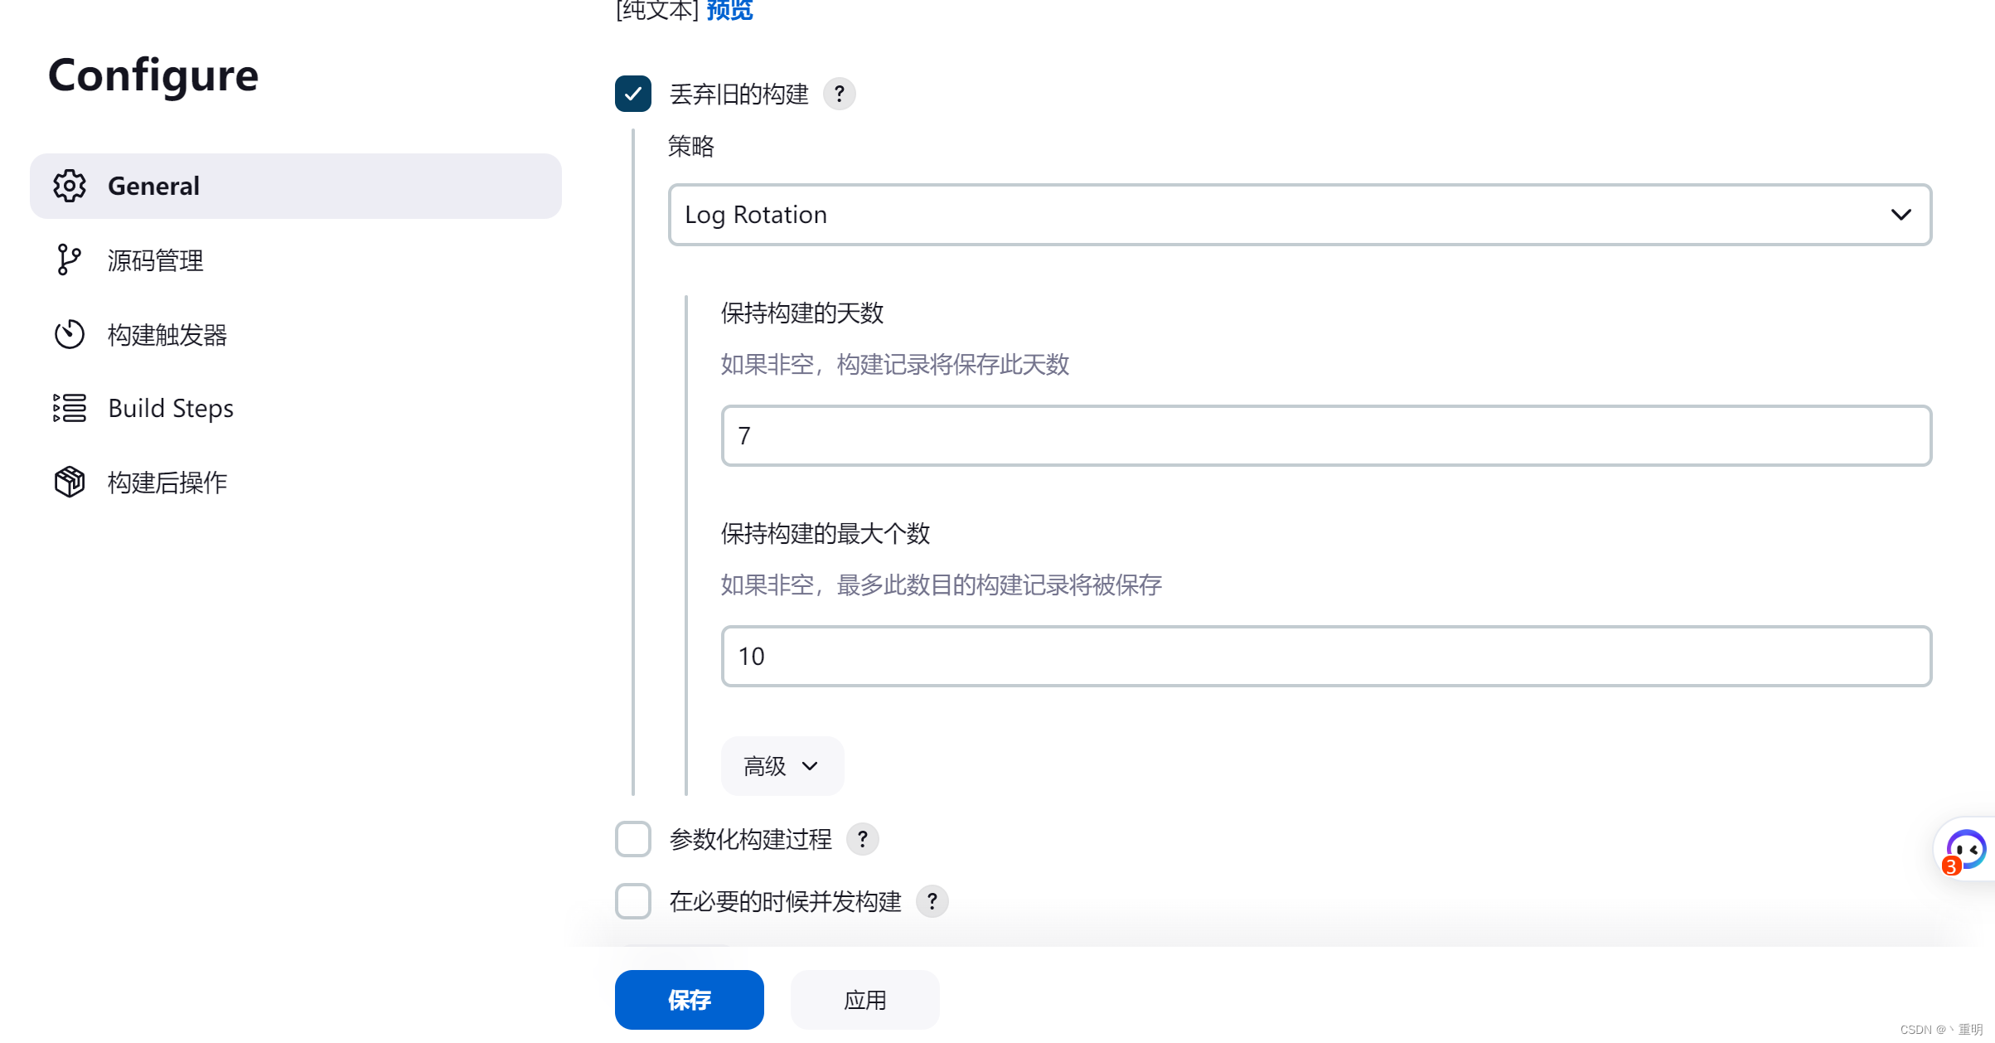Click the 策略 label text

691,147
